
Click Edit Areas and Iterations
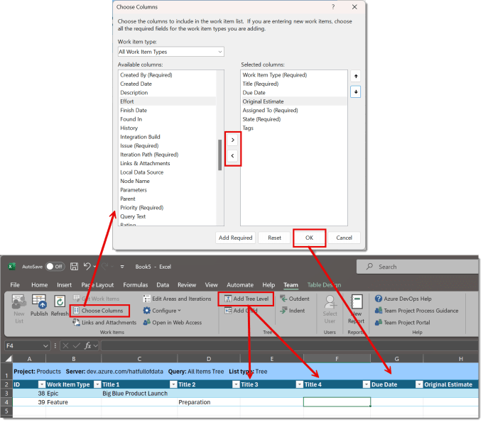(x=178, y=299)
